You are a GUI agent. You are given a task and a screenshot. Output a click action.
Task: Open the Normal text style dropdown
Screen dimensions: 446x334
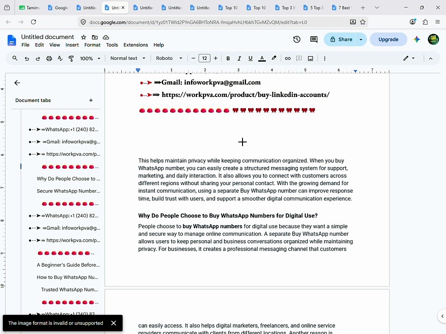(128, 58)
